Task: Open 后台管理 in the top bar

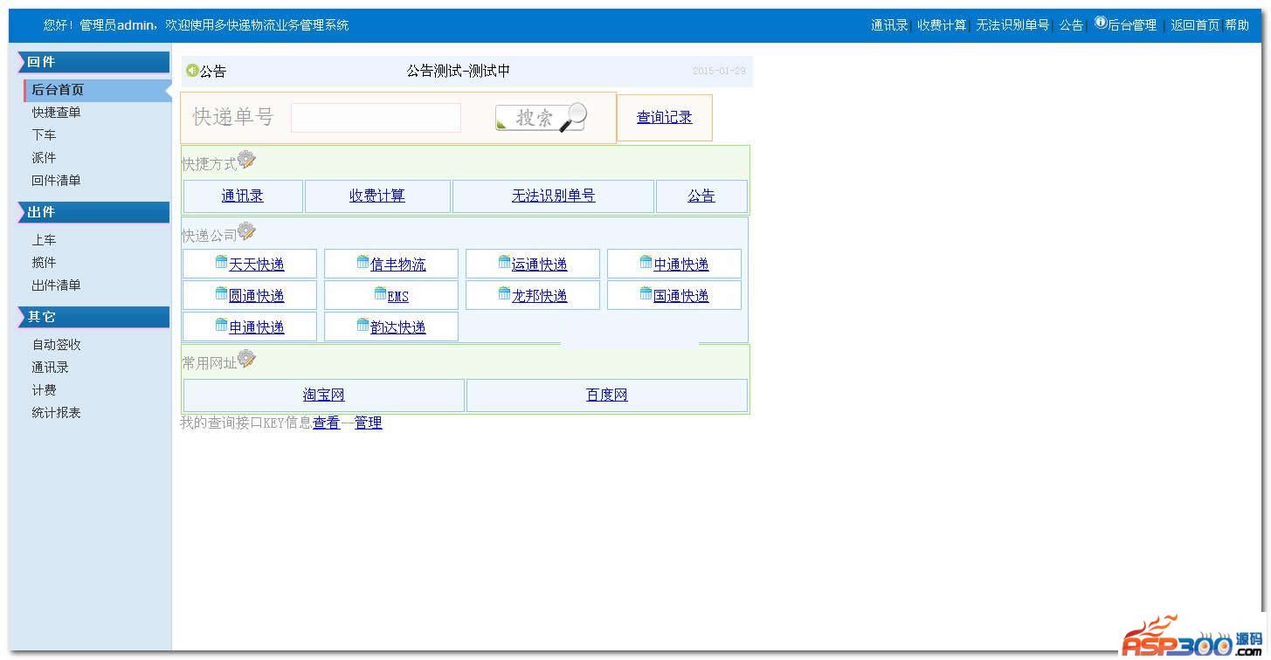Action: (x=1132, y=25)
